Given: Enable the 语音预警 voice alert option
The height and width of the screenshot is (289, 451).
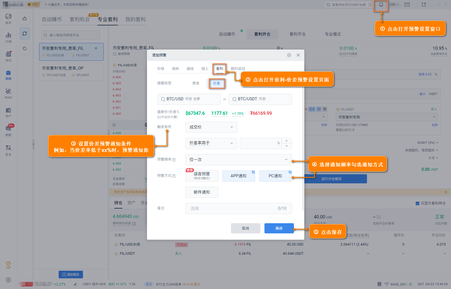Looking at the screenshot, I should tap(202, 176).
